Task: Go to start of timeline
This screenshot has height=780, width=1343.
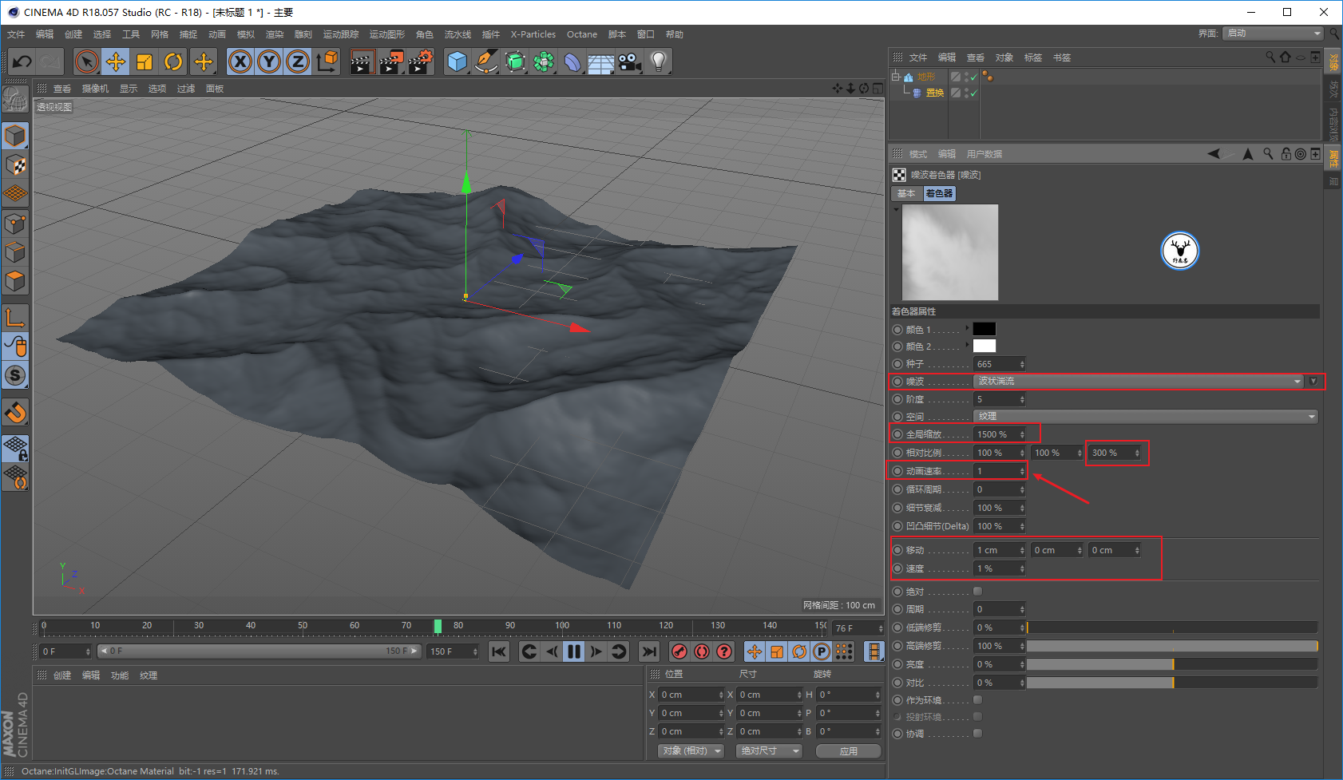Action: tap(499, 651)
